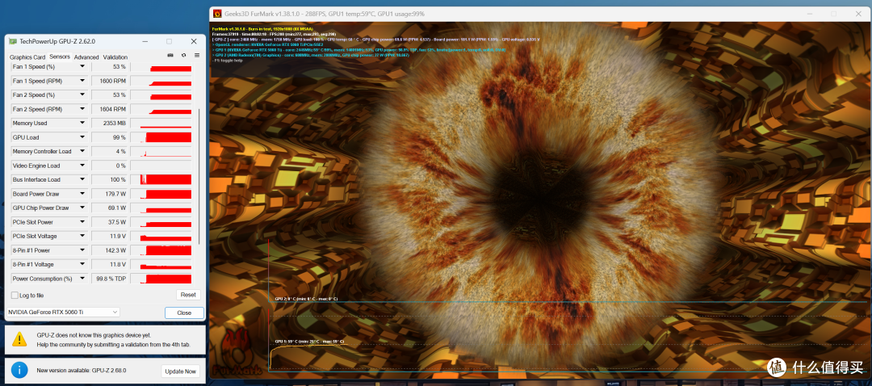The image size is (872, 386).
Task: Open the Video Engine Load dropdown
Action: (x=82, y=166)
